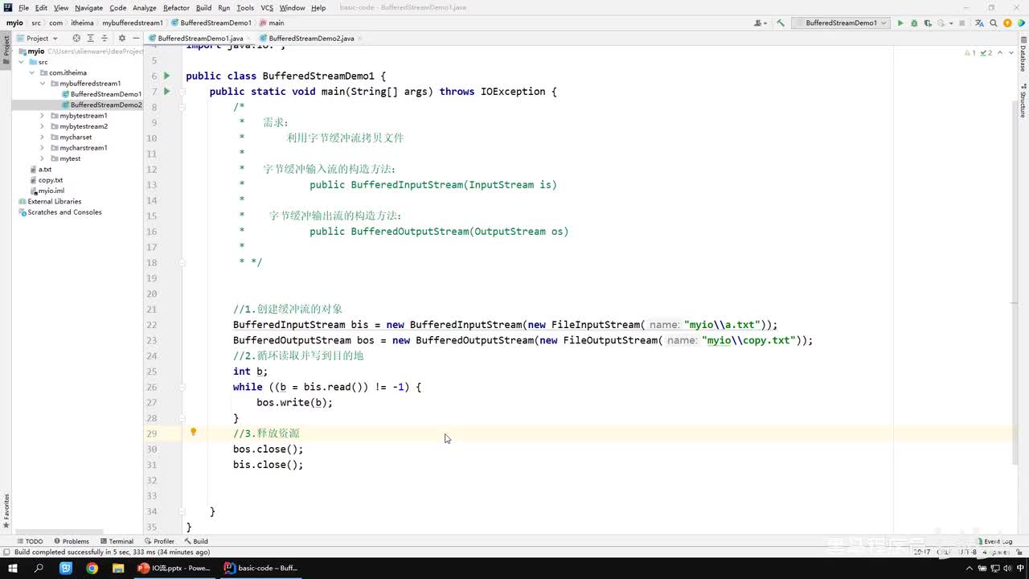Open the Build tool window
Viewport: 1029px width, 579px height.
pos(196,541)
